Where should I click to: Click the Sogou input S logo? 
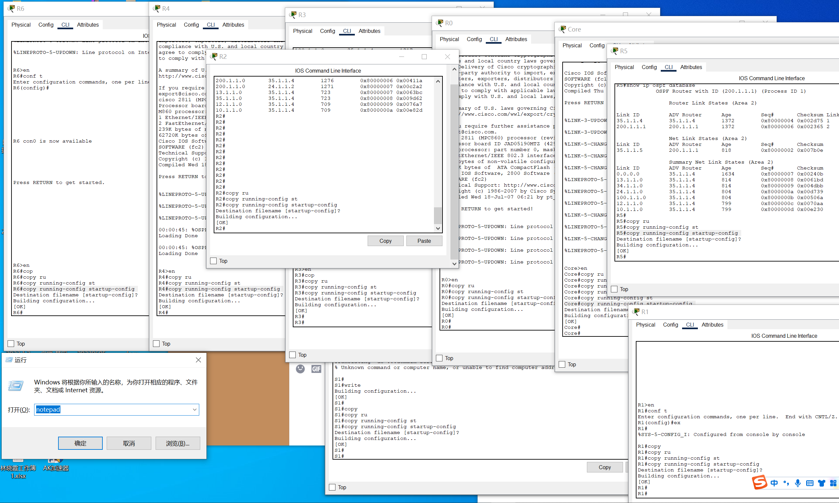point(760,482)
